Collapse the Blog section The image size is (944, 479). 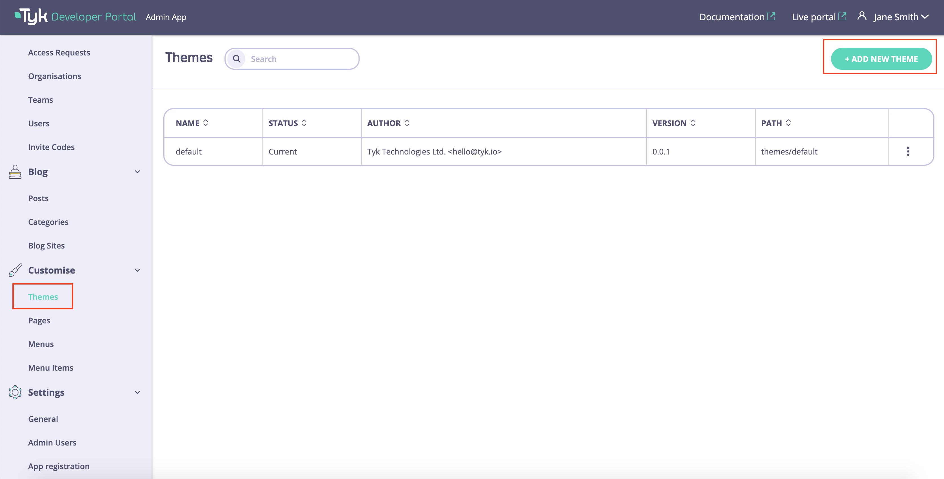137,172
